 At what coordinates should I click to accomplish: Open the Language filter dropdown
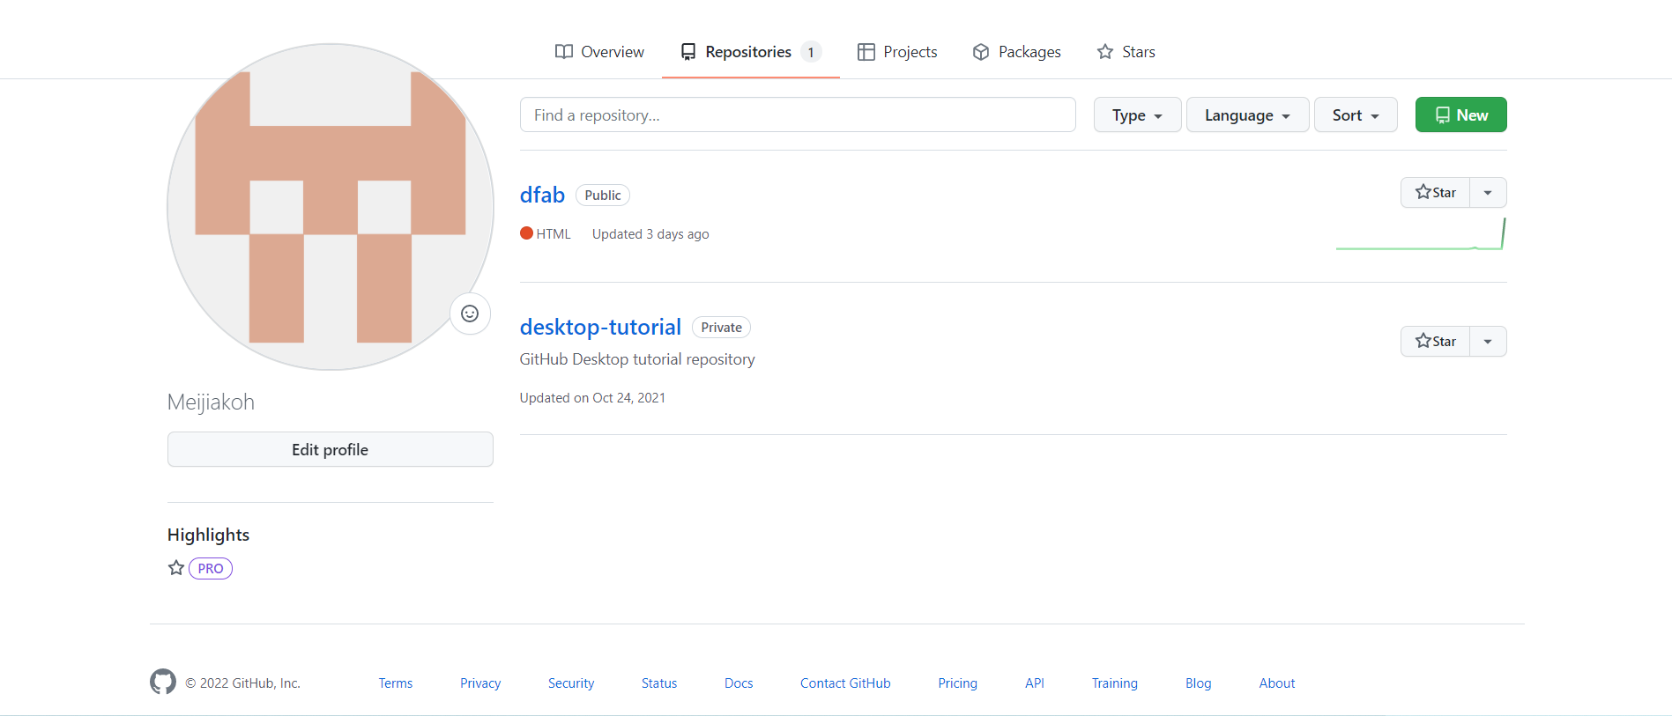(1247, 114)
